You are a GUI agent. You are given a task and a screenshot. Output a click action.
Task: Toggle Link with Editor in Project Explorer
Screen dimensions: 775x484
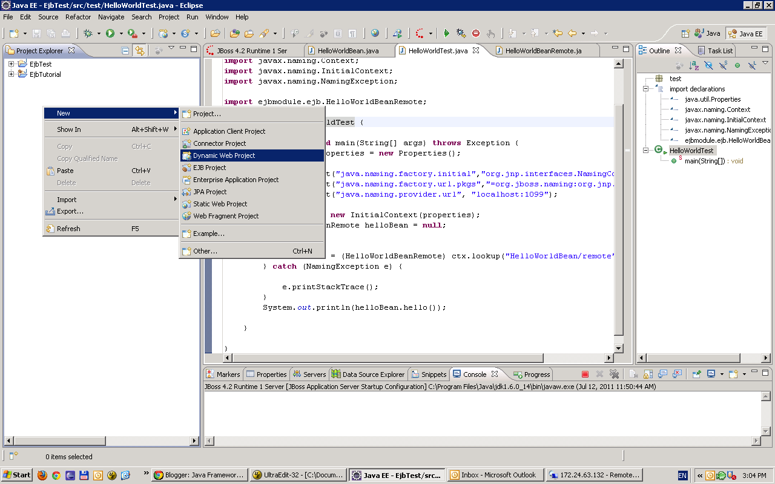pos(139,50)
